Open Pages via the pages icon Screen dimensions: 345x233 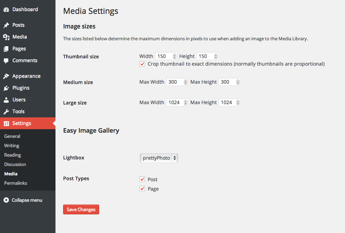point(6,48)
